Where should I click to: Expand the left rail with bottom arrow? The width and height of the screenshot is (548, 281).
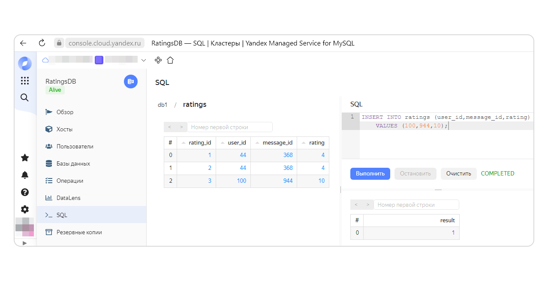[x=24, y=243]
